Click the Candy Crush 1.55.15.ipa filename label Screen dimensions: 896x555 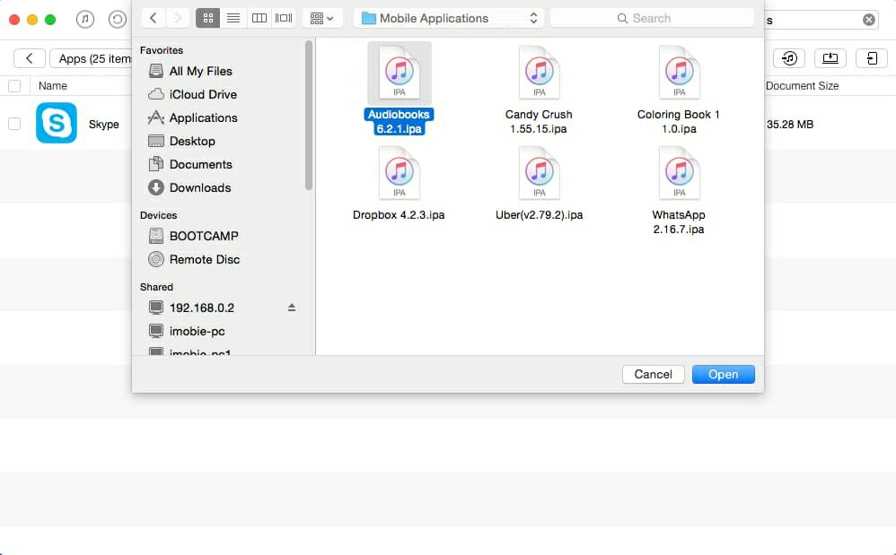539,122
